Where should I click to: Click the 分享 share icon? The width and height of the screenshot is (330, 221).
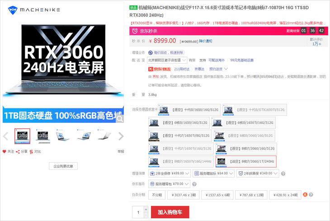pyautogui.click(x=18, y=151)
